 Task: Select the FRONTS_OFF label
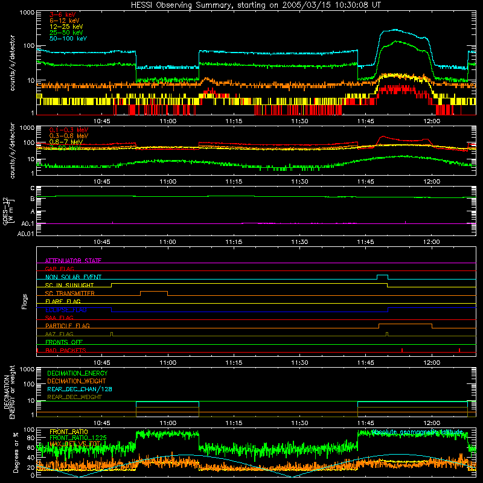pyautogui.click(x=64, y=342)
